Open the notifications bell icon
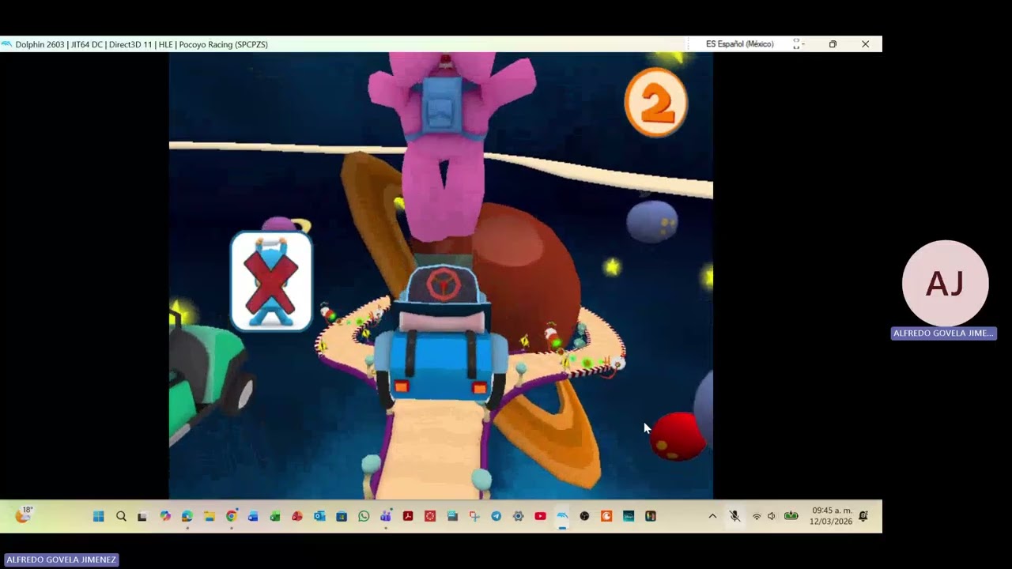 [863, 516]
